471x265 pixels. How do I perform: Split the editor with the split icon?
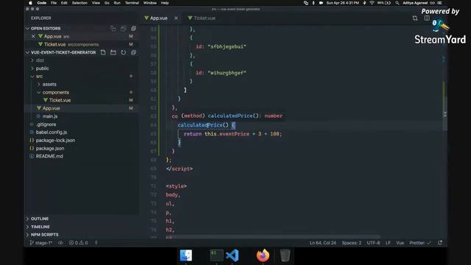(427, 18)
